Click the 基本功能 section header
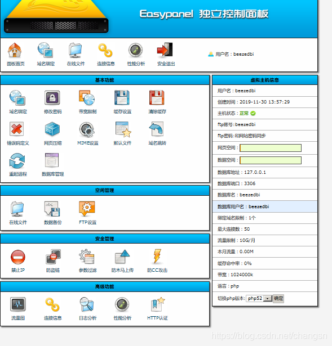 [x=105, y=80]
